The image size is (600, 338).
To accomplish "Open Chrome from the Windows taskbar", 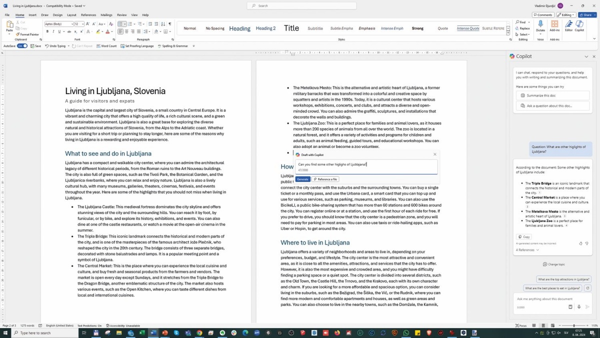I will click(x=199, y=333).
